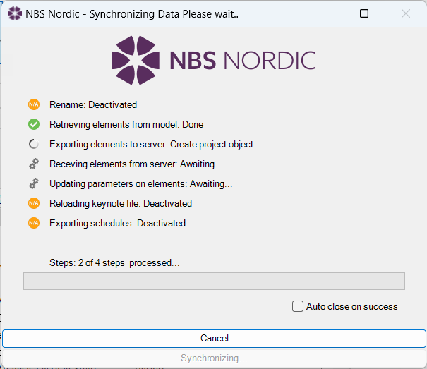Click the NBS Nordic flower logo
The image size is (427, 369).
click(x=136, y=60)
